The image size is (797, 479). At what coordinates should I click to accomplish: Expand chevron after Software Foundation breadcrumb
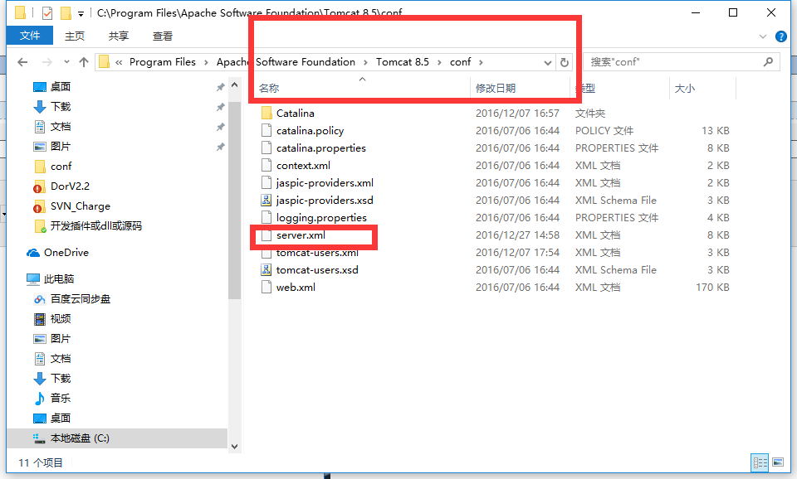tap(365, 62)
